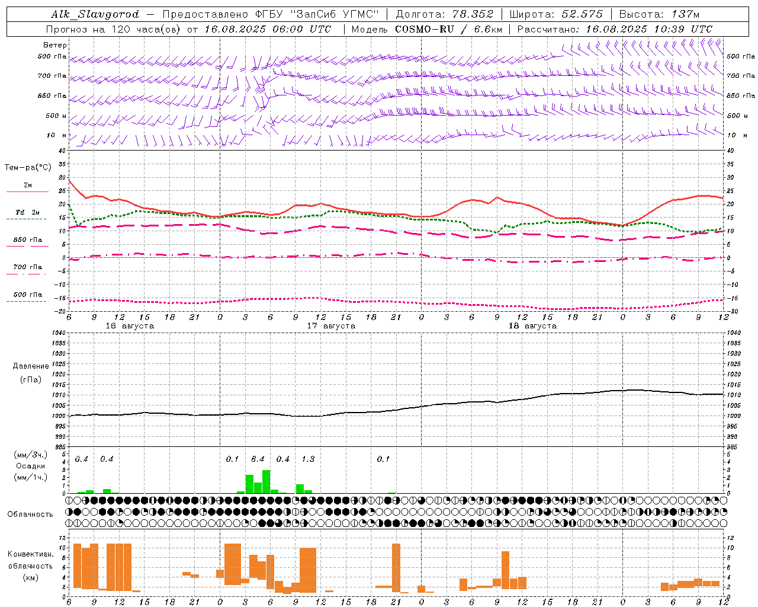Click the date label 18 августа

(532, 326)
